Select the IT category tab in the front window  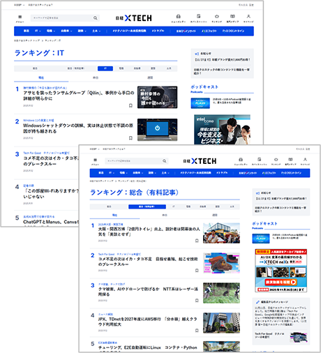tap(174, 206)
